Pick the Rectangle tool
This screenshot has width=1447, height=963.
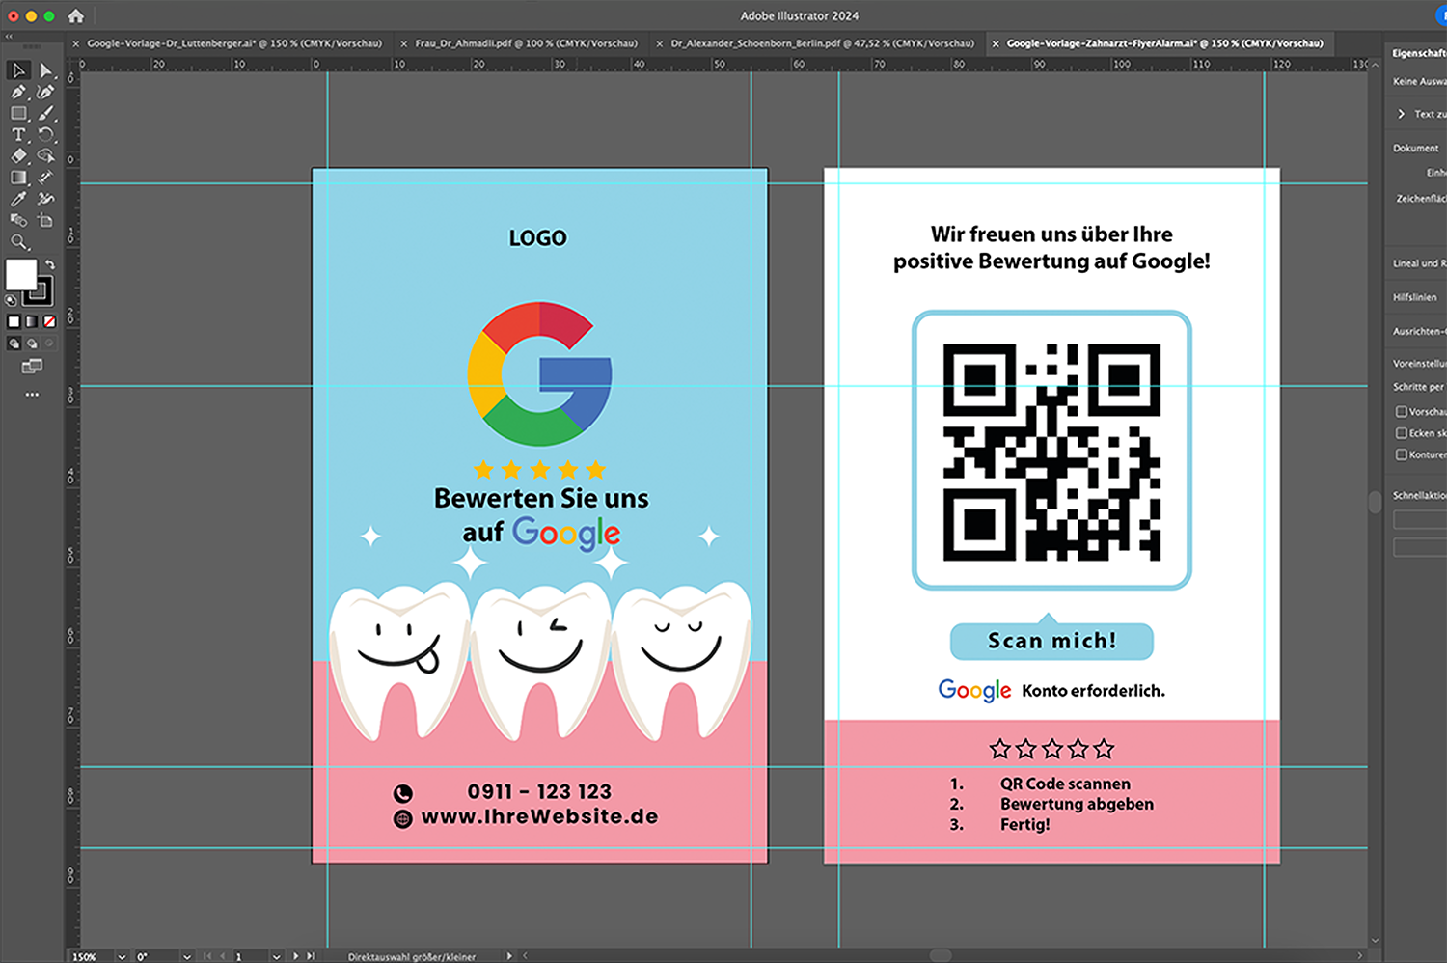18,113
